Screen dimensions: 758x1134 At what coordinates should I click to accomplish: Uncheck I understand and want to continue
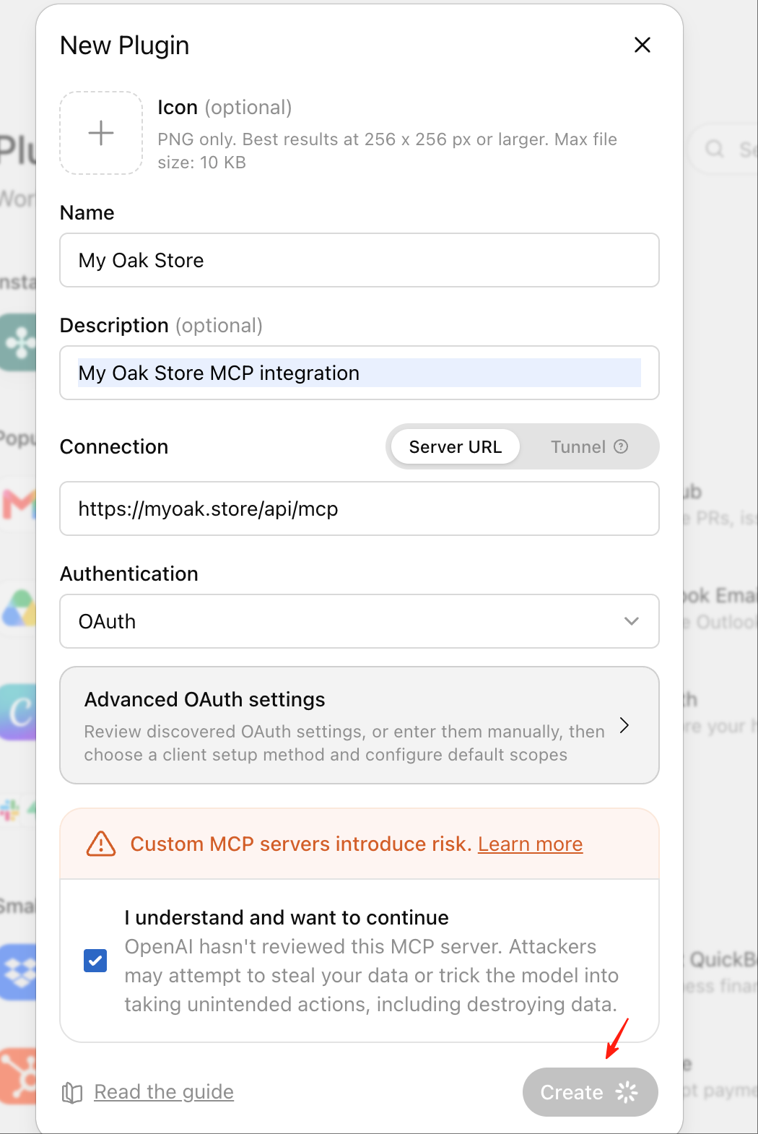pos(95,961)
